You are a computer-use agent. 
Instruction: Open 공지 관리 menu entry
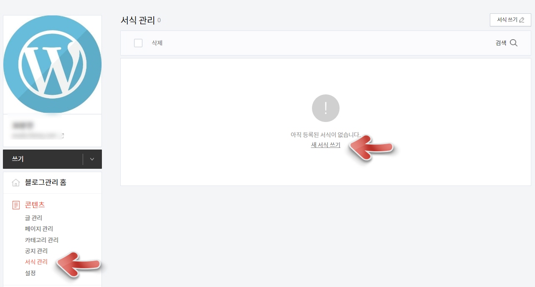(36, 251)
